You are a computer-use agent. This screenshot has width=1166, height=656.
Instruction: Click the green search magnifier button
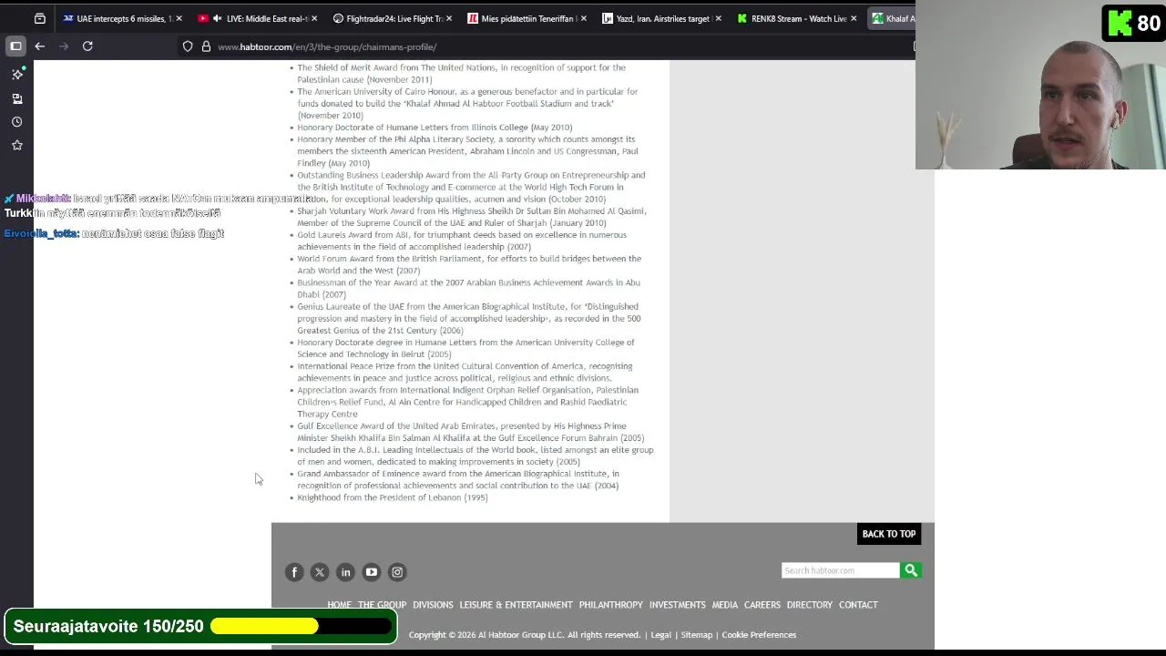(911, 570)
